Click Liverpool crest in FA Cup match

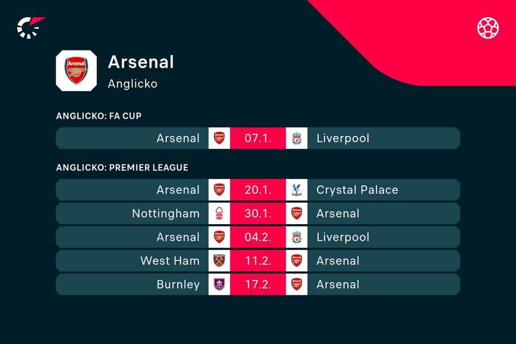tap(296, 138)
